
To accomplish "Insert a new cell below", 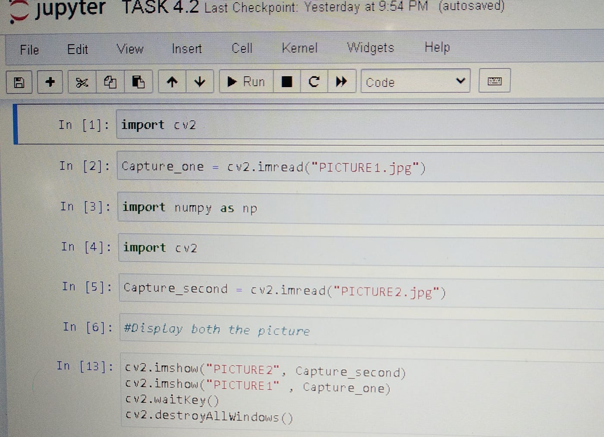I will point(50,82).
